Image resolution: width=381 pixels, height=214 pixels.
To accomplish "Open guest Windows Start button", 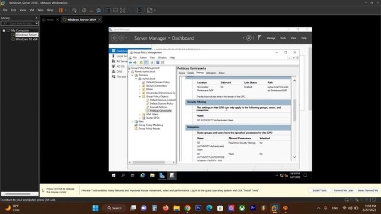I will pos(114,175).
